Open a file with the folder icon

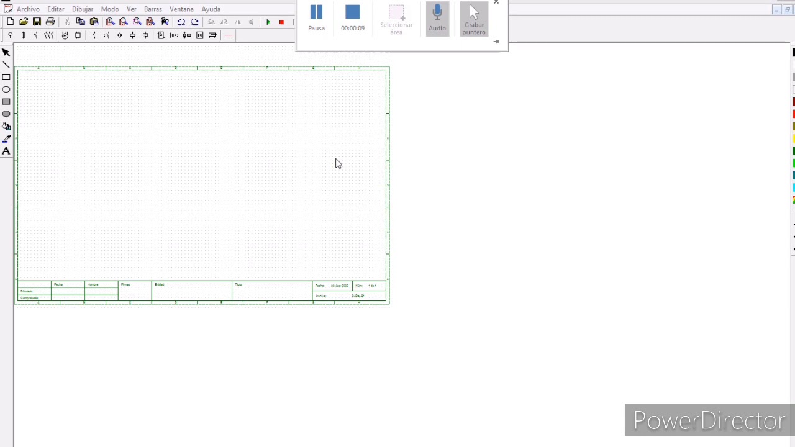[x=24, y=22]
